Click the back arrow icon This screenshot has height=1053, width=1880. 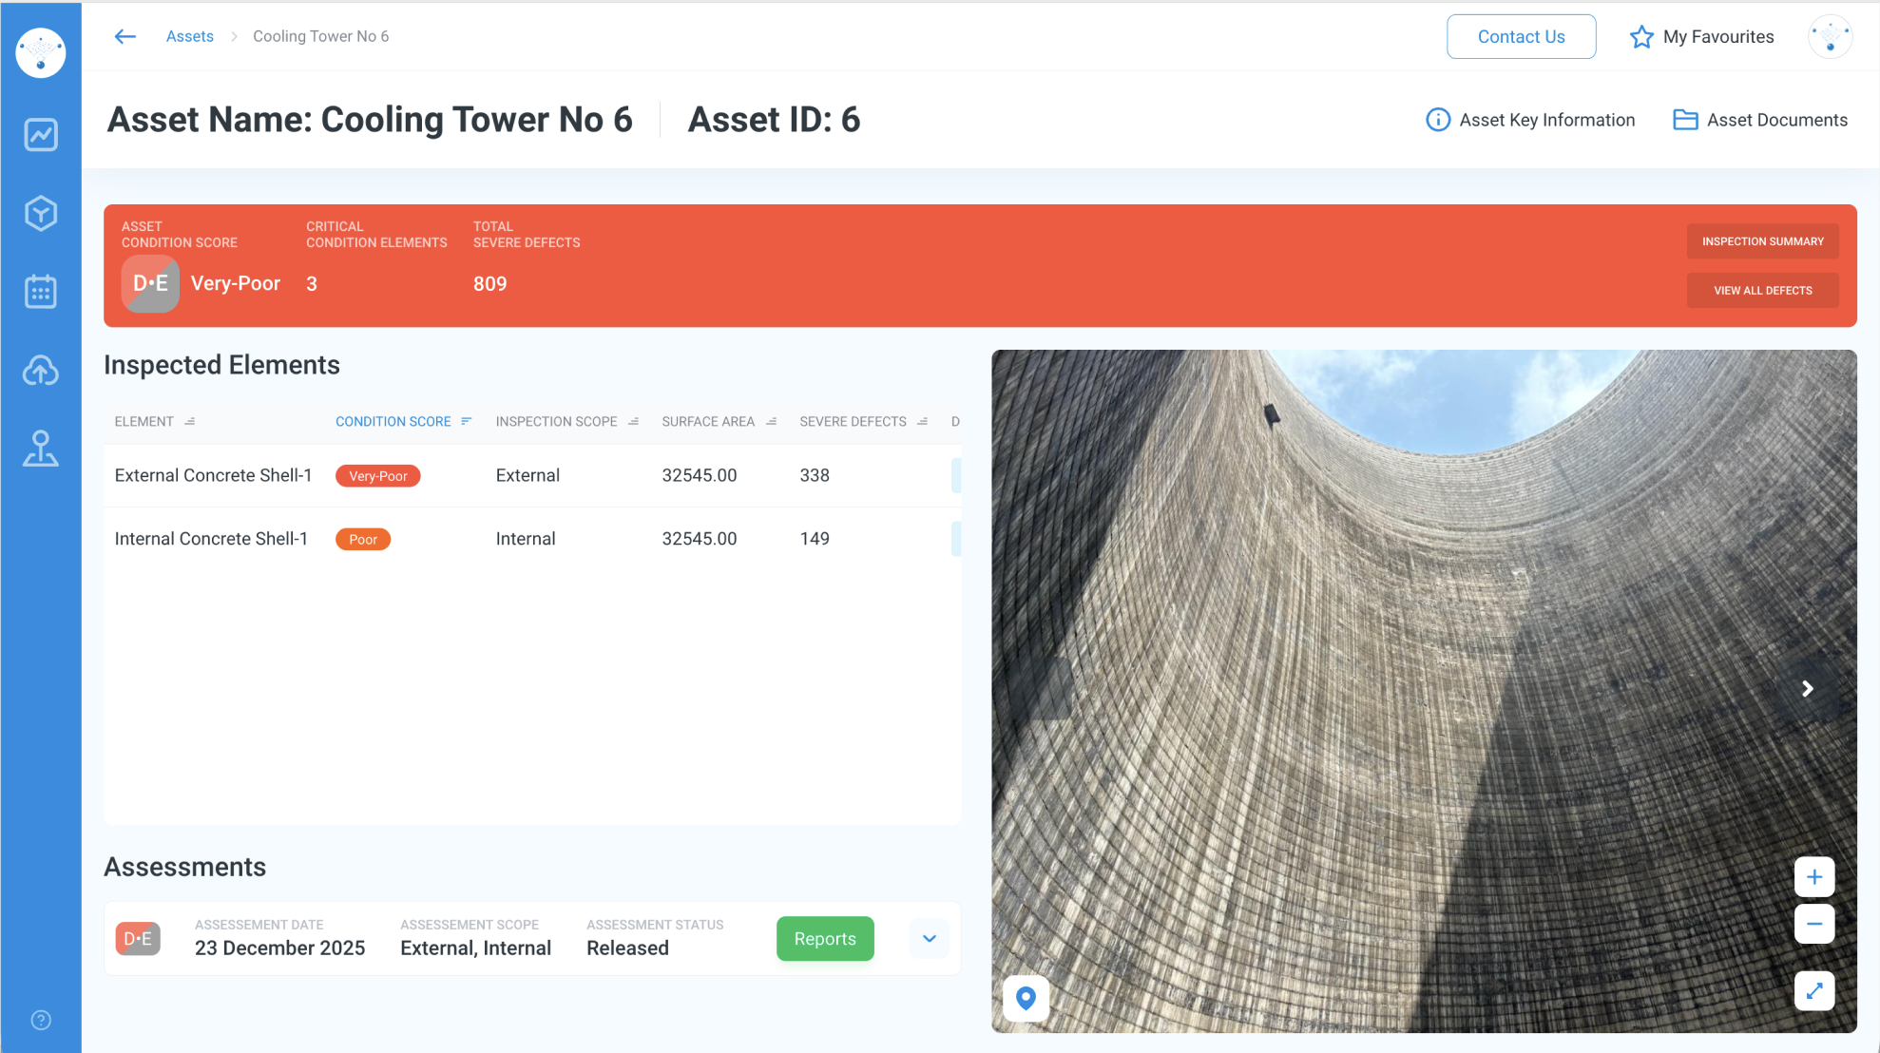tap(125, 36)
